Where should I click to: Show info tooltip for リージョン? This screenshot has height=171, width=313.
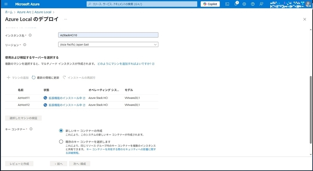(25, 45)
